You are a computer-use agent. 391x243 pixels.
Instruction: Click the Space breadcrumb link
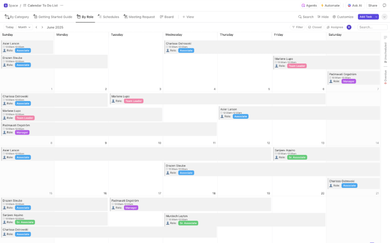(13, 6)
